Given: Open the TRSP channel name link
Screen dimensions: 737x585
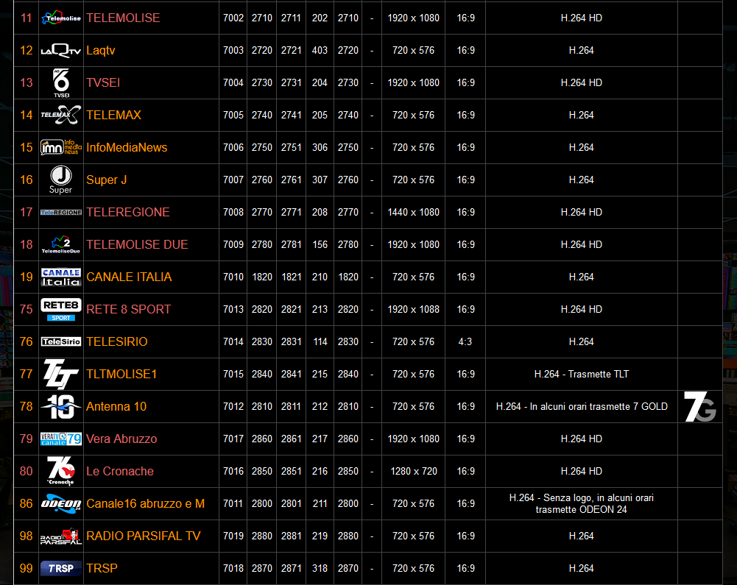Looking at the screenshot, I should pyautogui.click(x=102, y=569).
